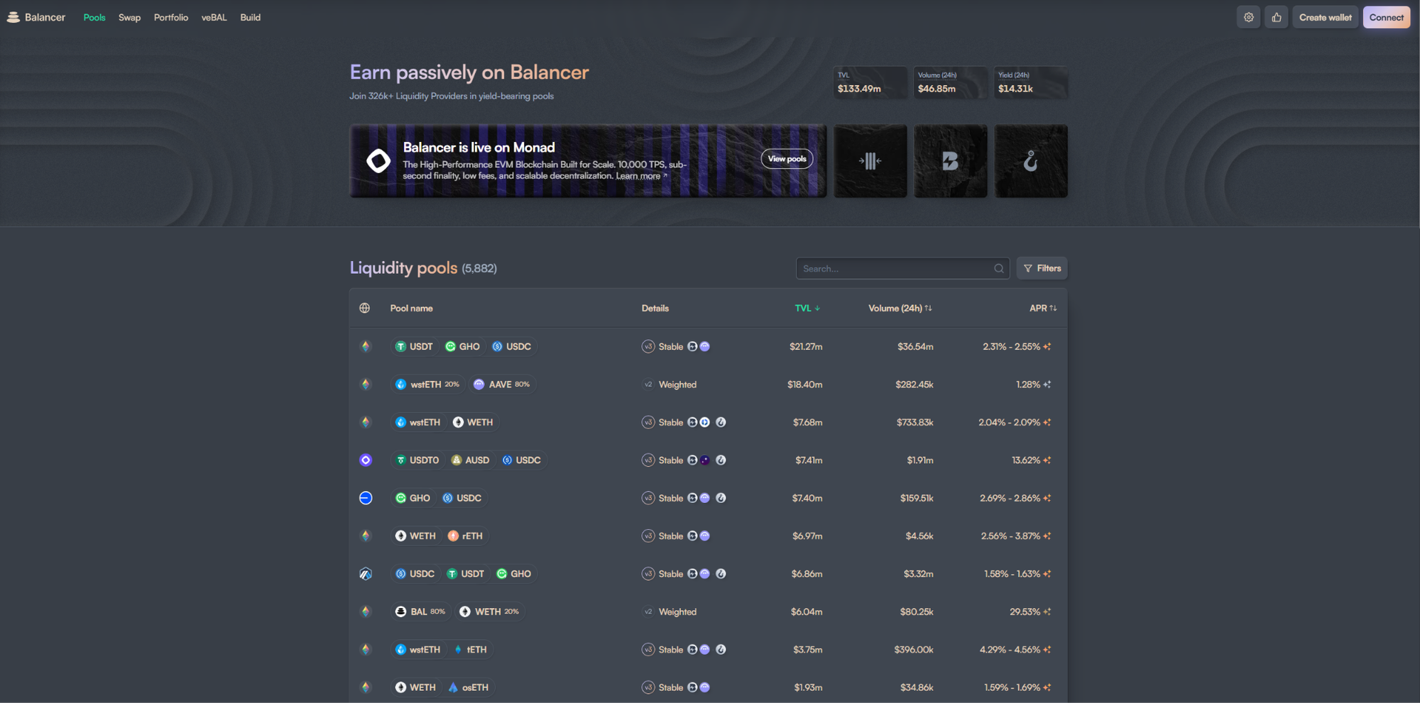Click the tETH token chip

point(470,650)
